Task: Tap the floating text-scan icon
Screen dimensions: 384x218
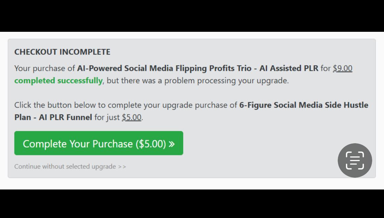Action: 354,160
